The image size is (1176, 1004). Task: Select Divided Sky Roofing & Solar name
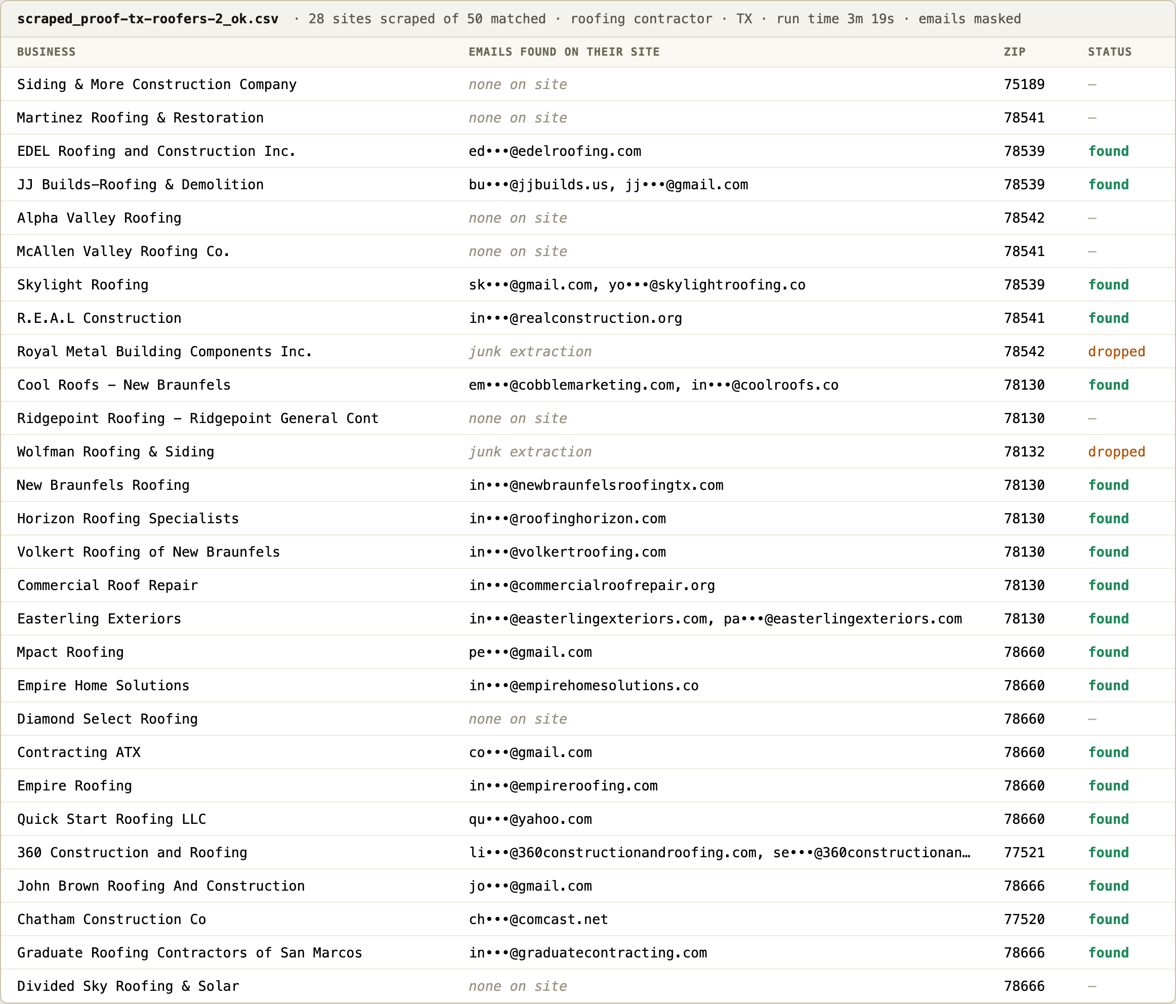128,986
